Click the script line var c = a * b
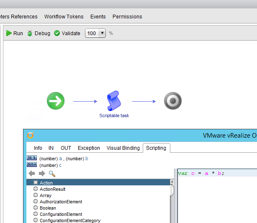 [x=201, y=173]
